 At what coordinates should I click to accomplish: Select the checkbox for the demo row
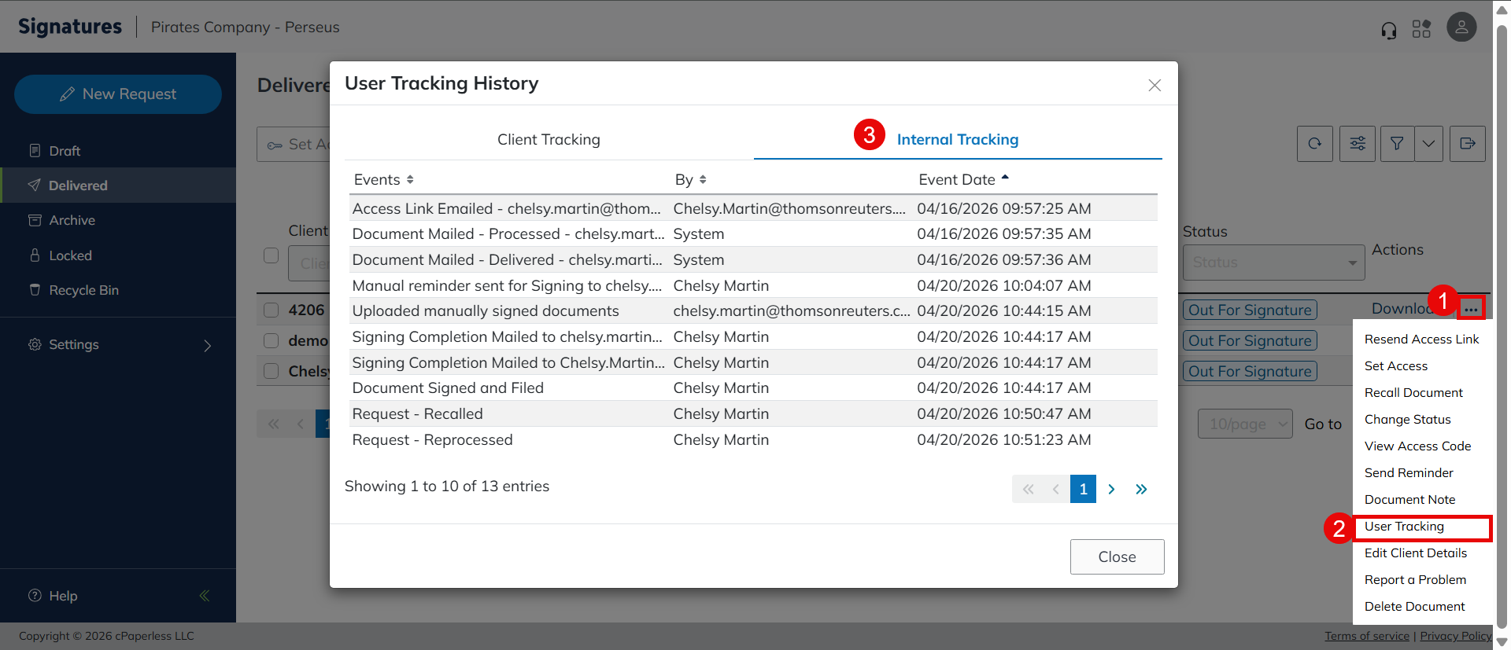[x=272, y=340]
